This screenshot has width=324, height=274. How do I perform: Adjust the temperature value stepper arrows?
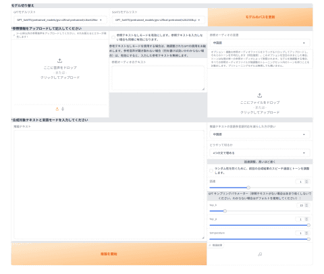[x=306, y=233]
